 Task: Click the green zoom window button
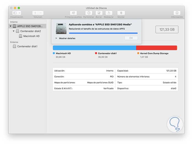pyautogui.click(x=19, y=8)
